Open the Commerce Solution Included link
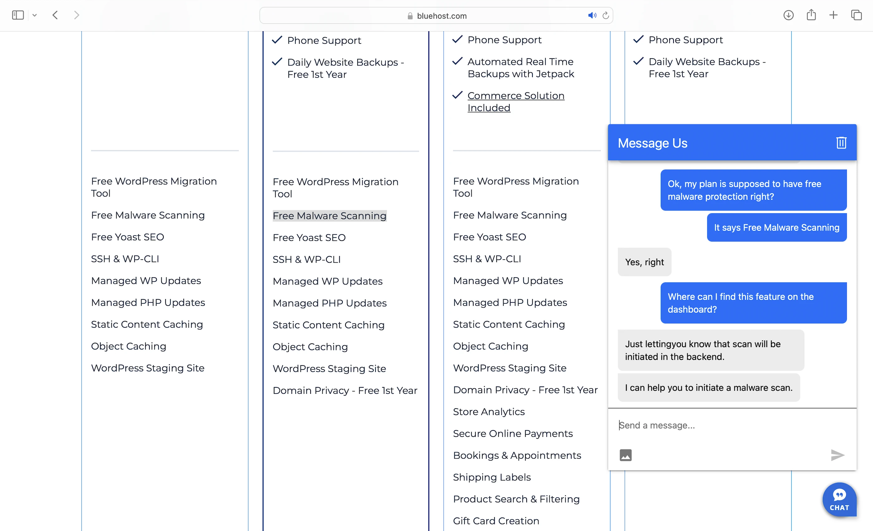The image size is (873, 531). point(515,102)
